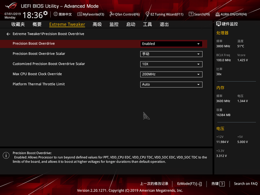Open the Max CPU Boost Clock Override dropdown
The width and height of the screenshot is (260, 195).
pyautogui.click(x=171, y=74)
